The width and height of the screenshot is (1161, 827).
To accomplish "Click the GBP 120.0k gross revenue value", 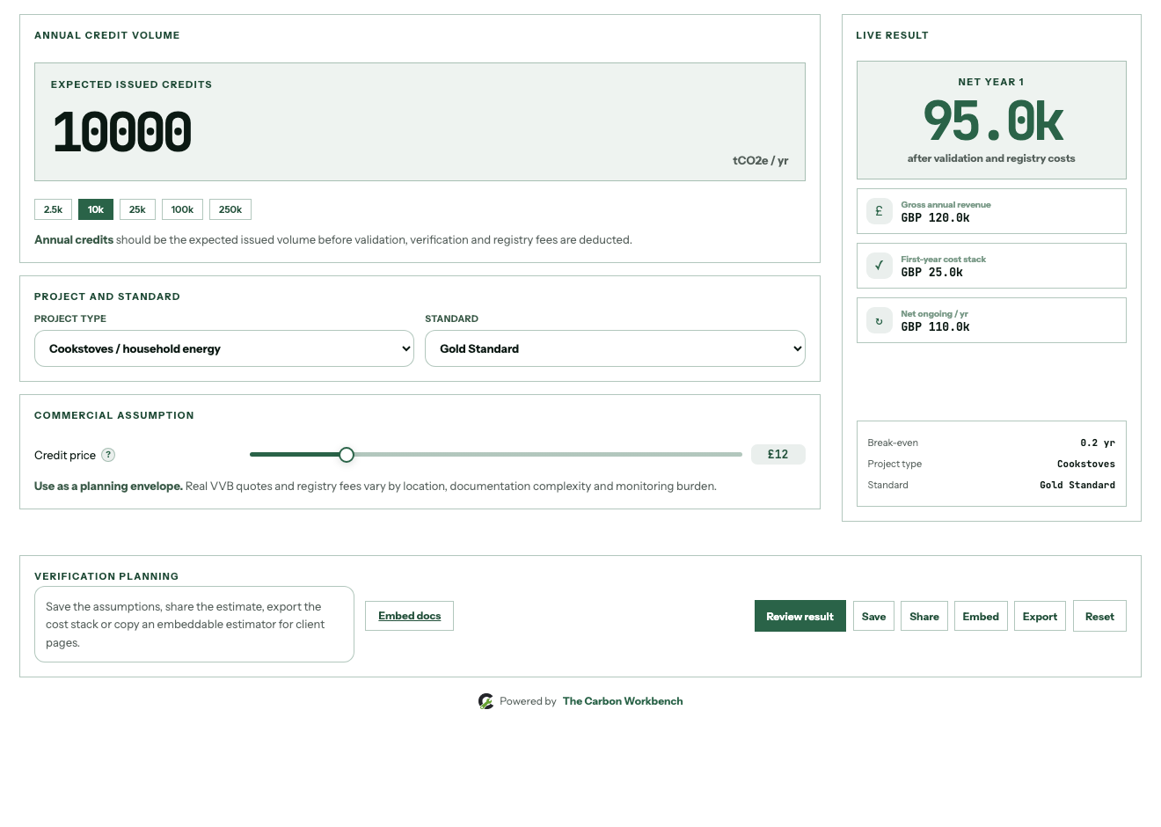I will coord(935,217).
